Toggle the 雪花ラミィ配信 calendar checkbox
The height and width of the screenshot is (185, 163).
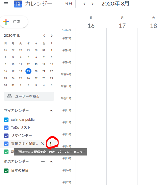coord(6,144)
